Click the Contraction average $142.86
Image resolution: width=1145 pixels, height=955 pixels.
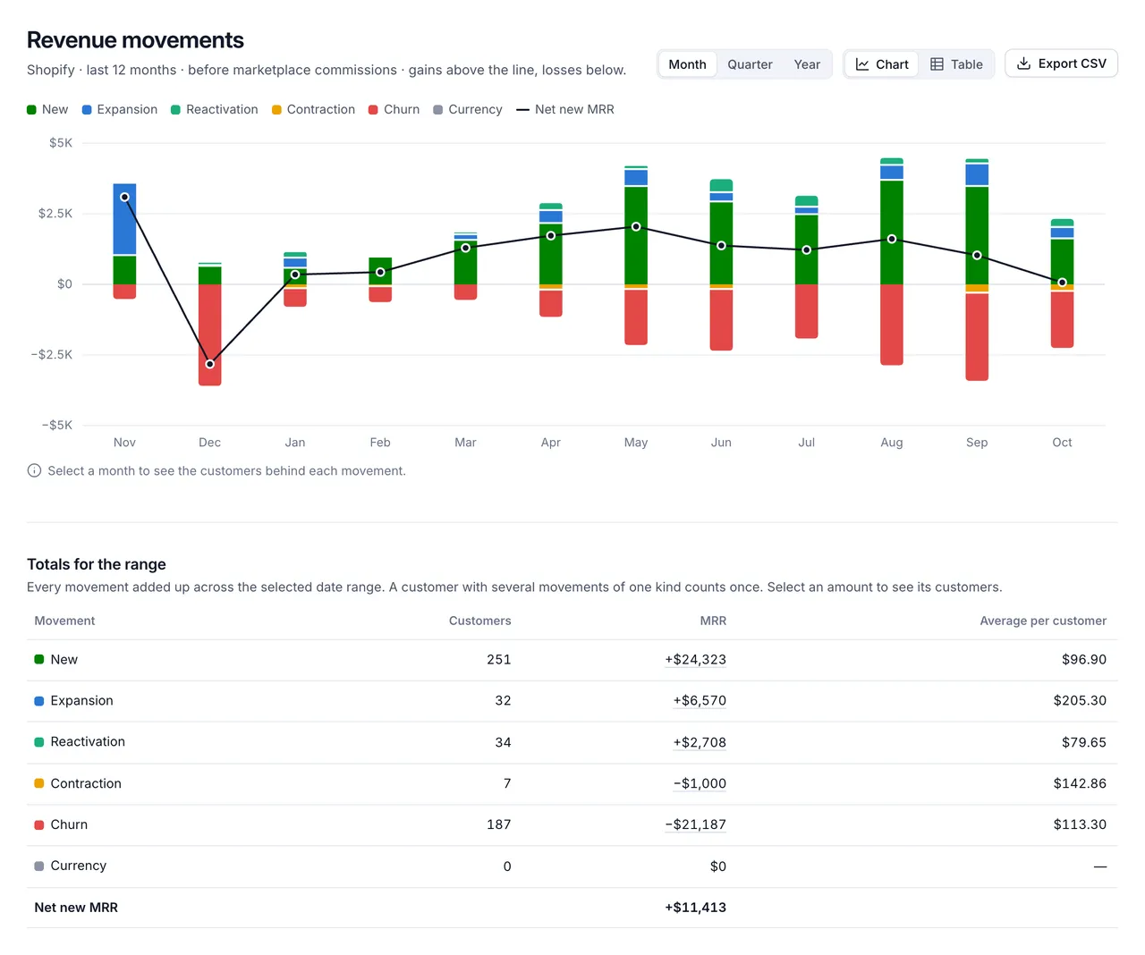[x=1080, y=783]
